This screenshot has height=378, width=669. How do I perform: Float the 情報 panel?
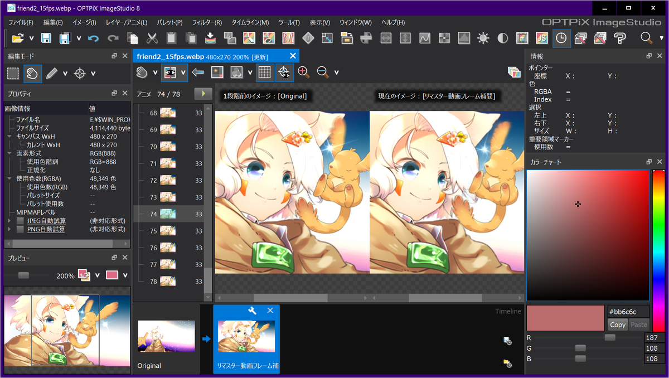click(x=649, y=56)
